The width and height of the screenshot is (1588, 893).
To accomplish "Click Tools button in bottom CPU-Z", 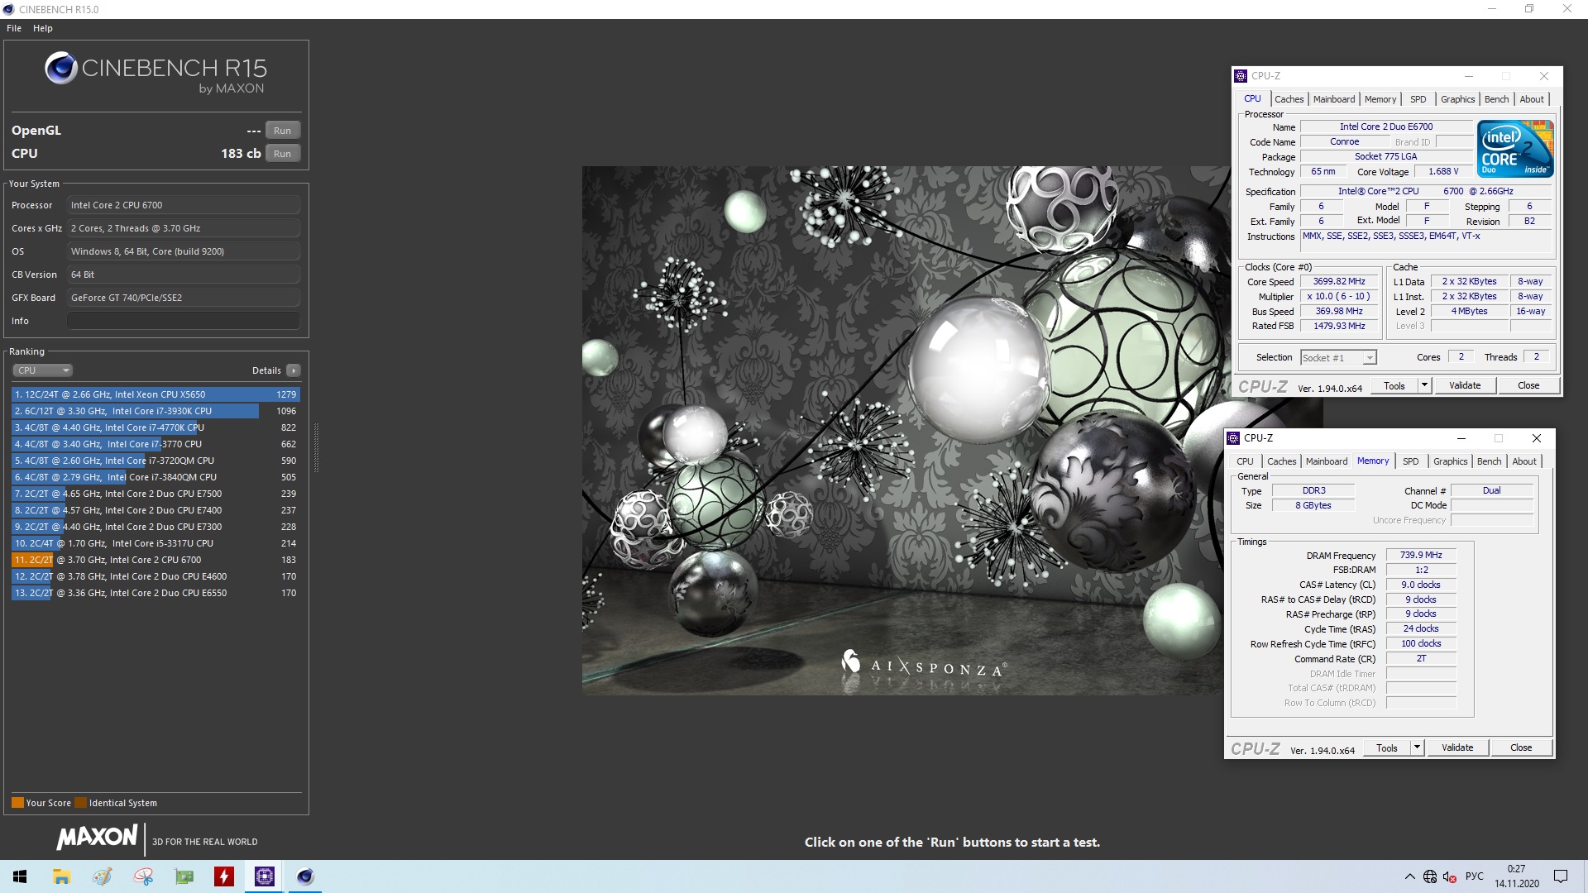I will coord(1387,748).
